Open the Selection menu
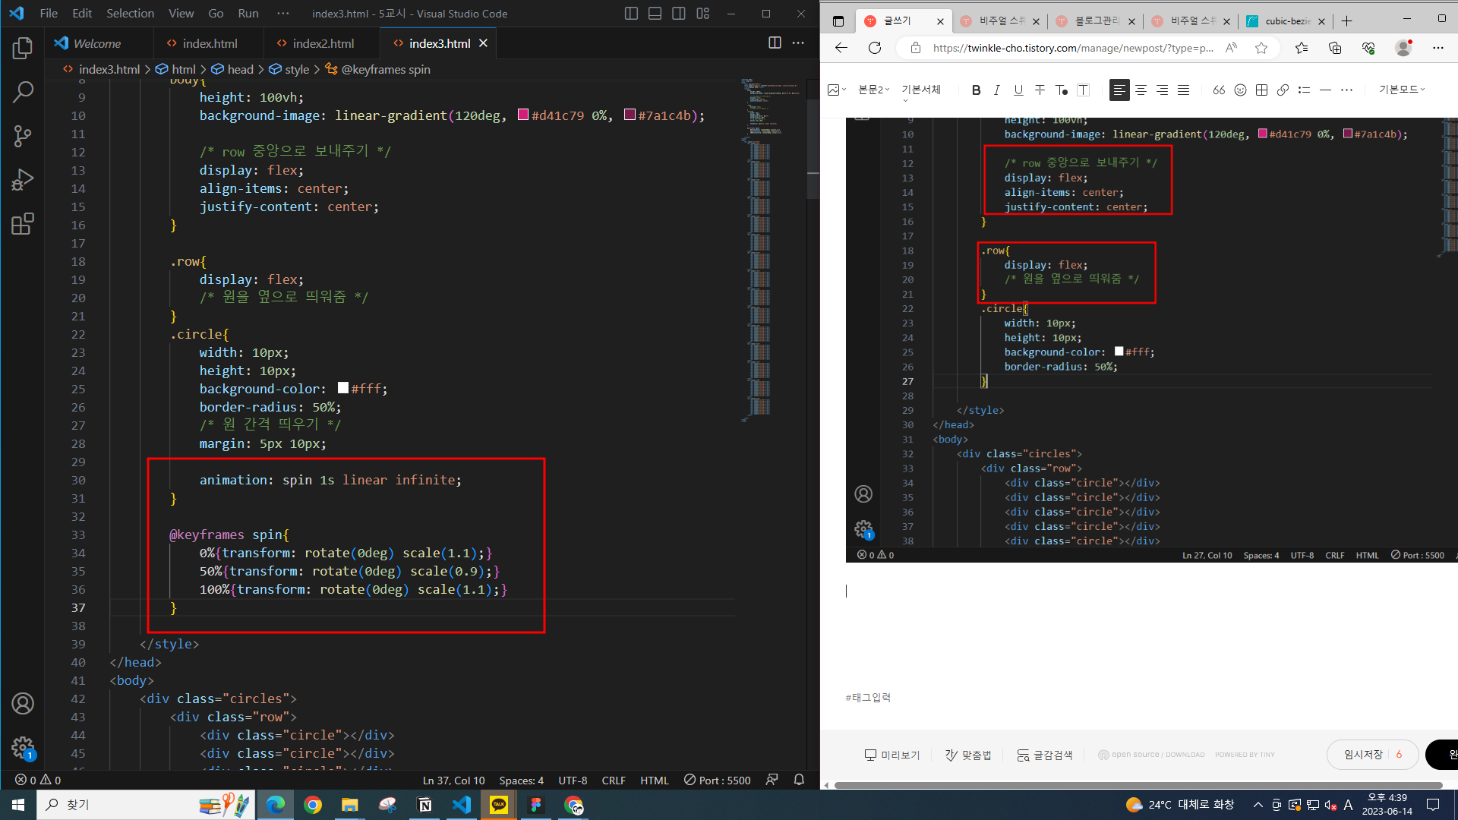 (130, 13)
